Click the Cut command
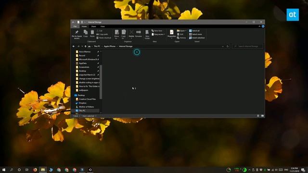Screen dimensions: 308x173 [x=100, y=31]
